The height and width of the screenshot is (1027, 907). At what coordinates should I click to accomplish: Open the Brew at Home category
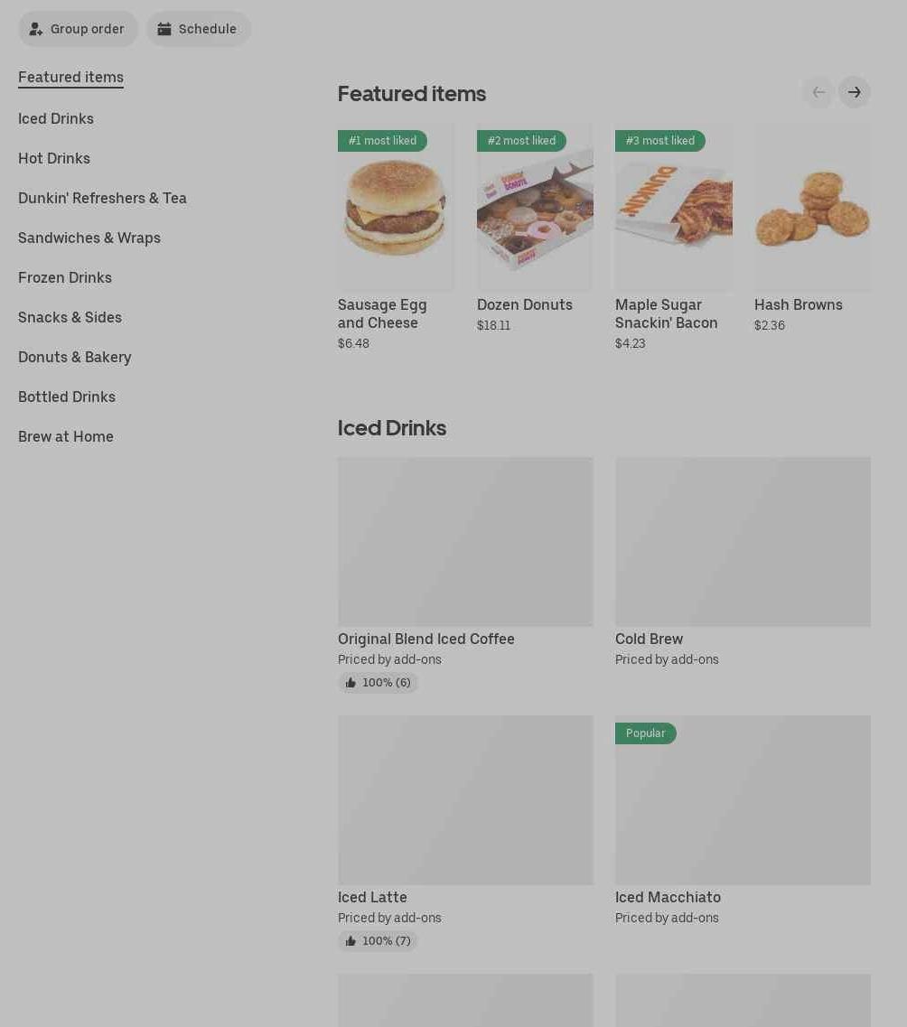[x=66, y=436]
